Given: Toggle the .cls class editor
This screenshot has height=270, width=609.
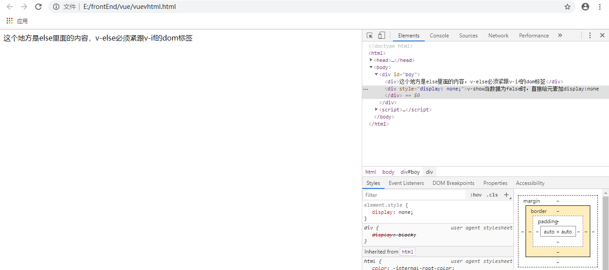Looking at the screenshot, I should (x=492, y=195).
